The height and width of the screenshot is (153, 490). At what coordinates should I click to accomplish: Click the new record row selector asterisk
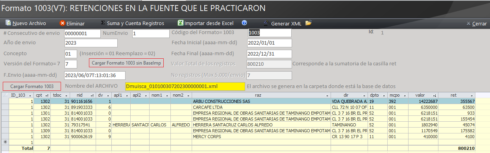pos(5,142)
